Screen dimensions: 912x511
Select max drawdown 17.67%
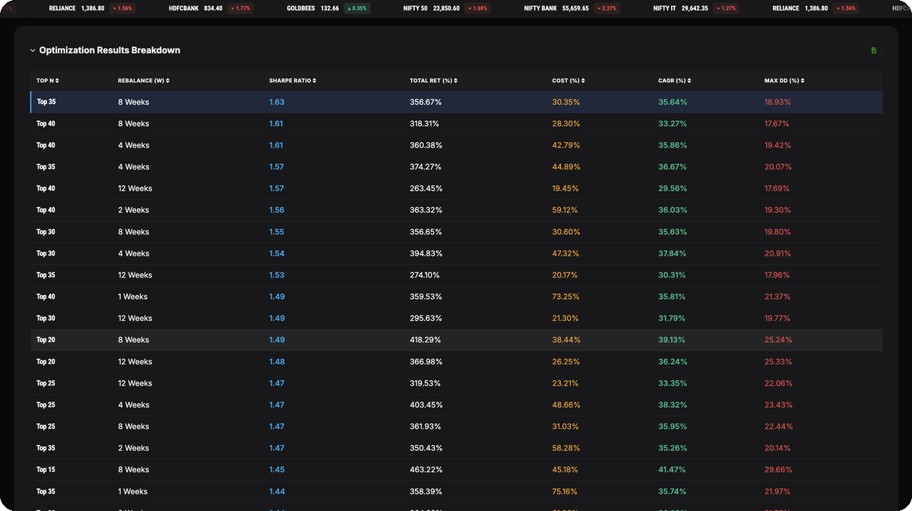tap(777, 123)
